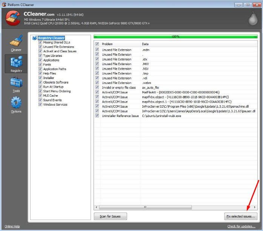Click Fix selected issues button
The height and width of the screenshot is (231, 263).
coord(241,216)
